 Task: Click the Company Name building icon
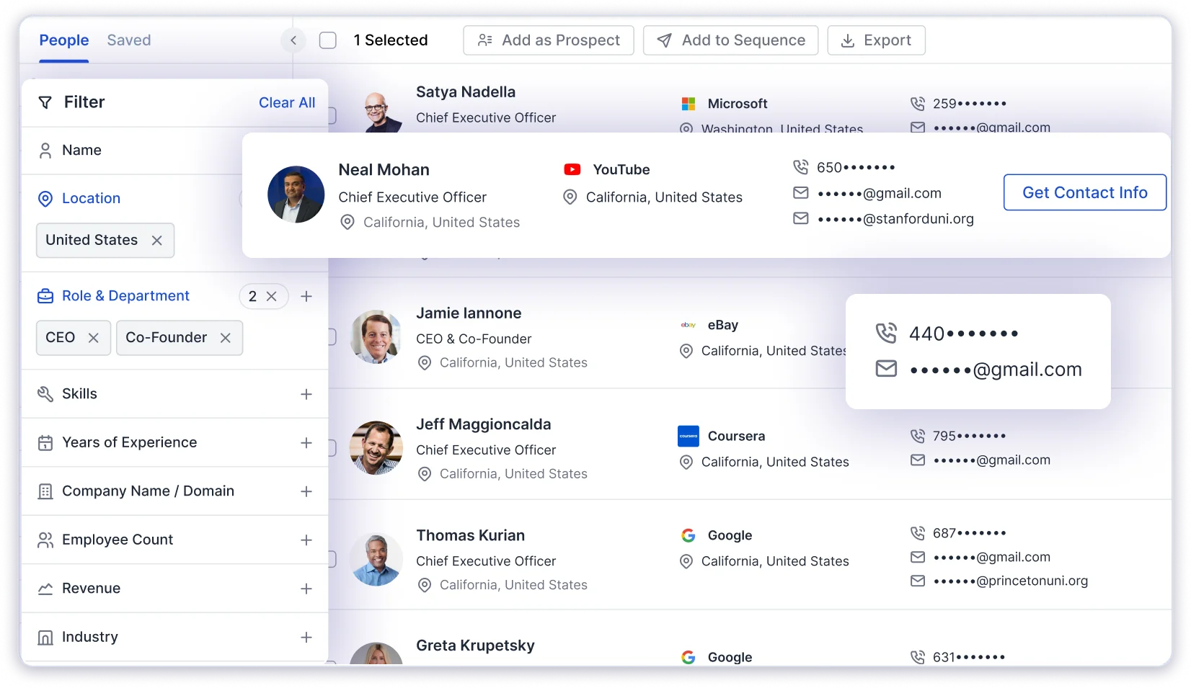pos(45,491)
